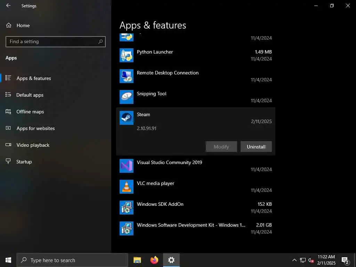Screen dimensions: 356x267
Task: Select the Python Launcher entry name
Action: [x=155, y=52]
